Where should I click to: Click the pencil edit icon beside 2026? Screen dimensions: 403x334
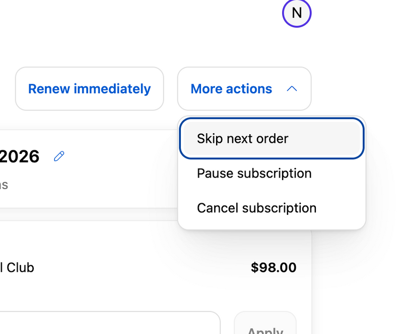tap(59, 156)
